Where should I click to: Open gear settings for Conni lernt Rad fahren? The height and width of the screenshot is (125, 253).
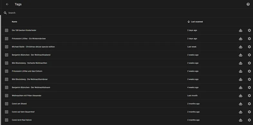[x=249, y=120]
